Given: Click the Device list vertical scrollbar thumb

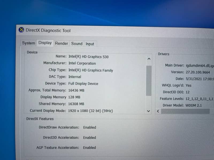Looking at the screenshot, I should tap(149, 81).
